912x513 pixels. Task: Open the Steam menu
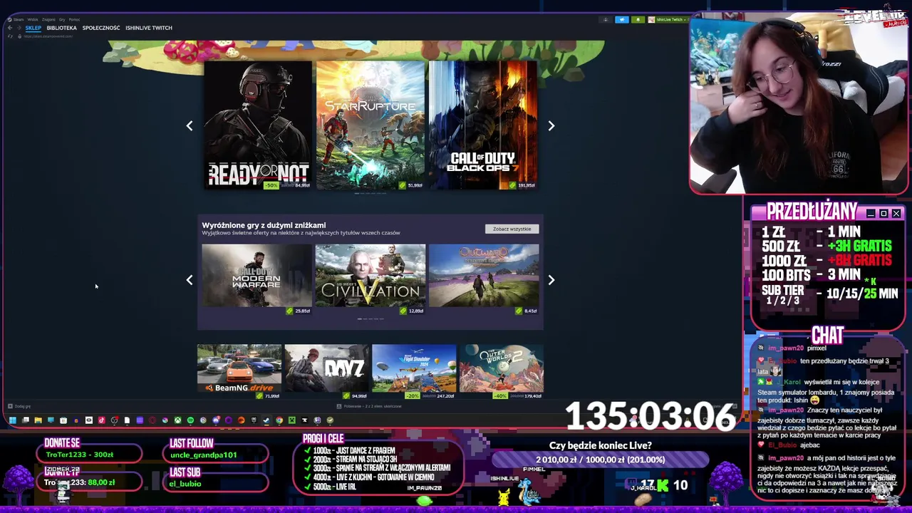(18, 19)
